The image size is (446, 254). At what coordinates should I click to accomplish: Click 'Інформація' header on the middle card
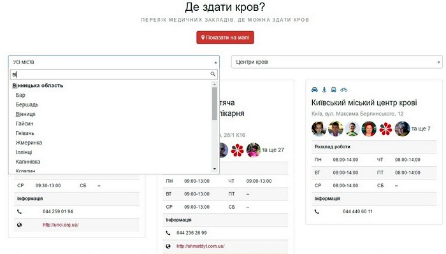point(178,220)
